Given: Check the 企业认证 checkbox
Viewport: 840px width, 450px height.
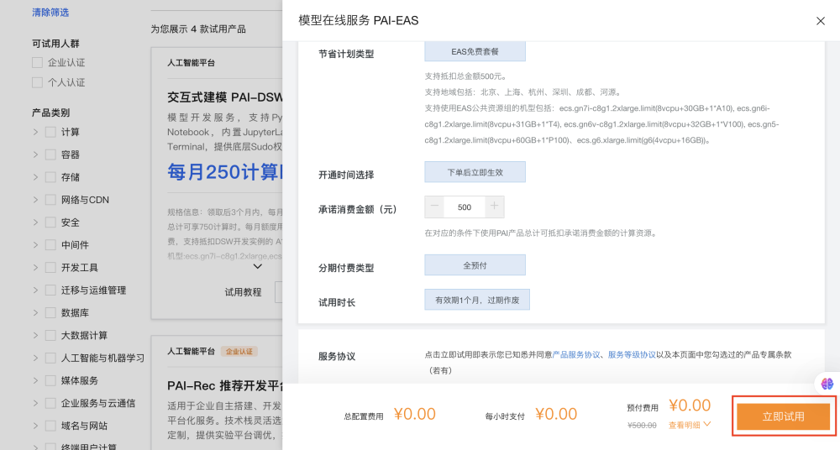Looking at the screenshot, I should point(37,63).
